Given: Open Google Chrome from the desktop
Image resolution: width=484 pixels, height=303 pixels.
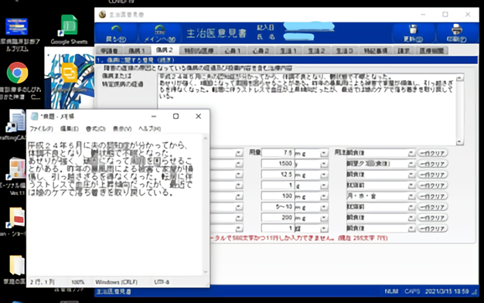Looking at the screenshot, I should 17,73.
